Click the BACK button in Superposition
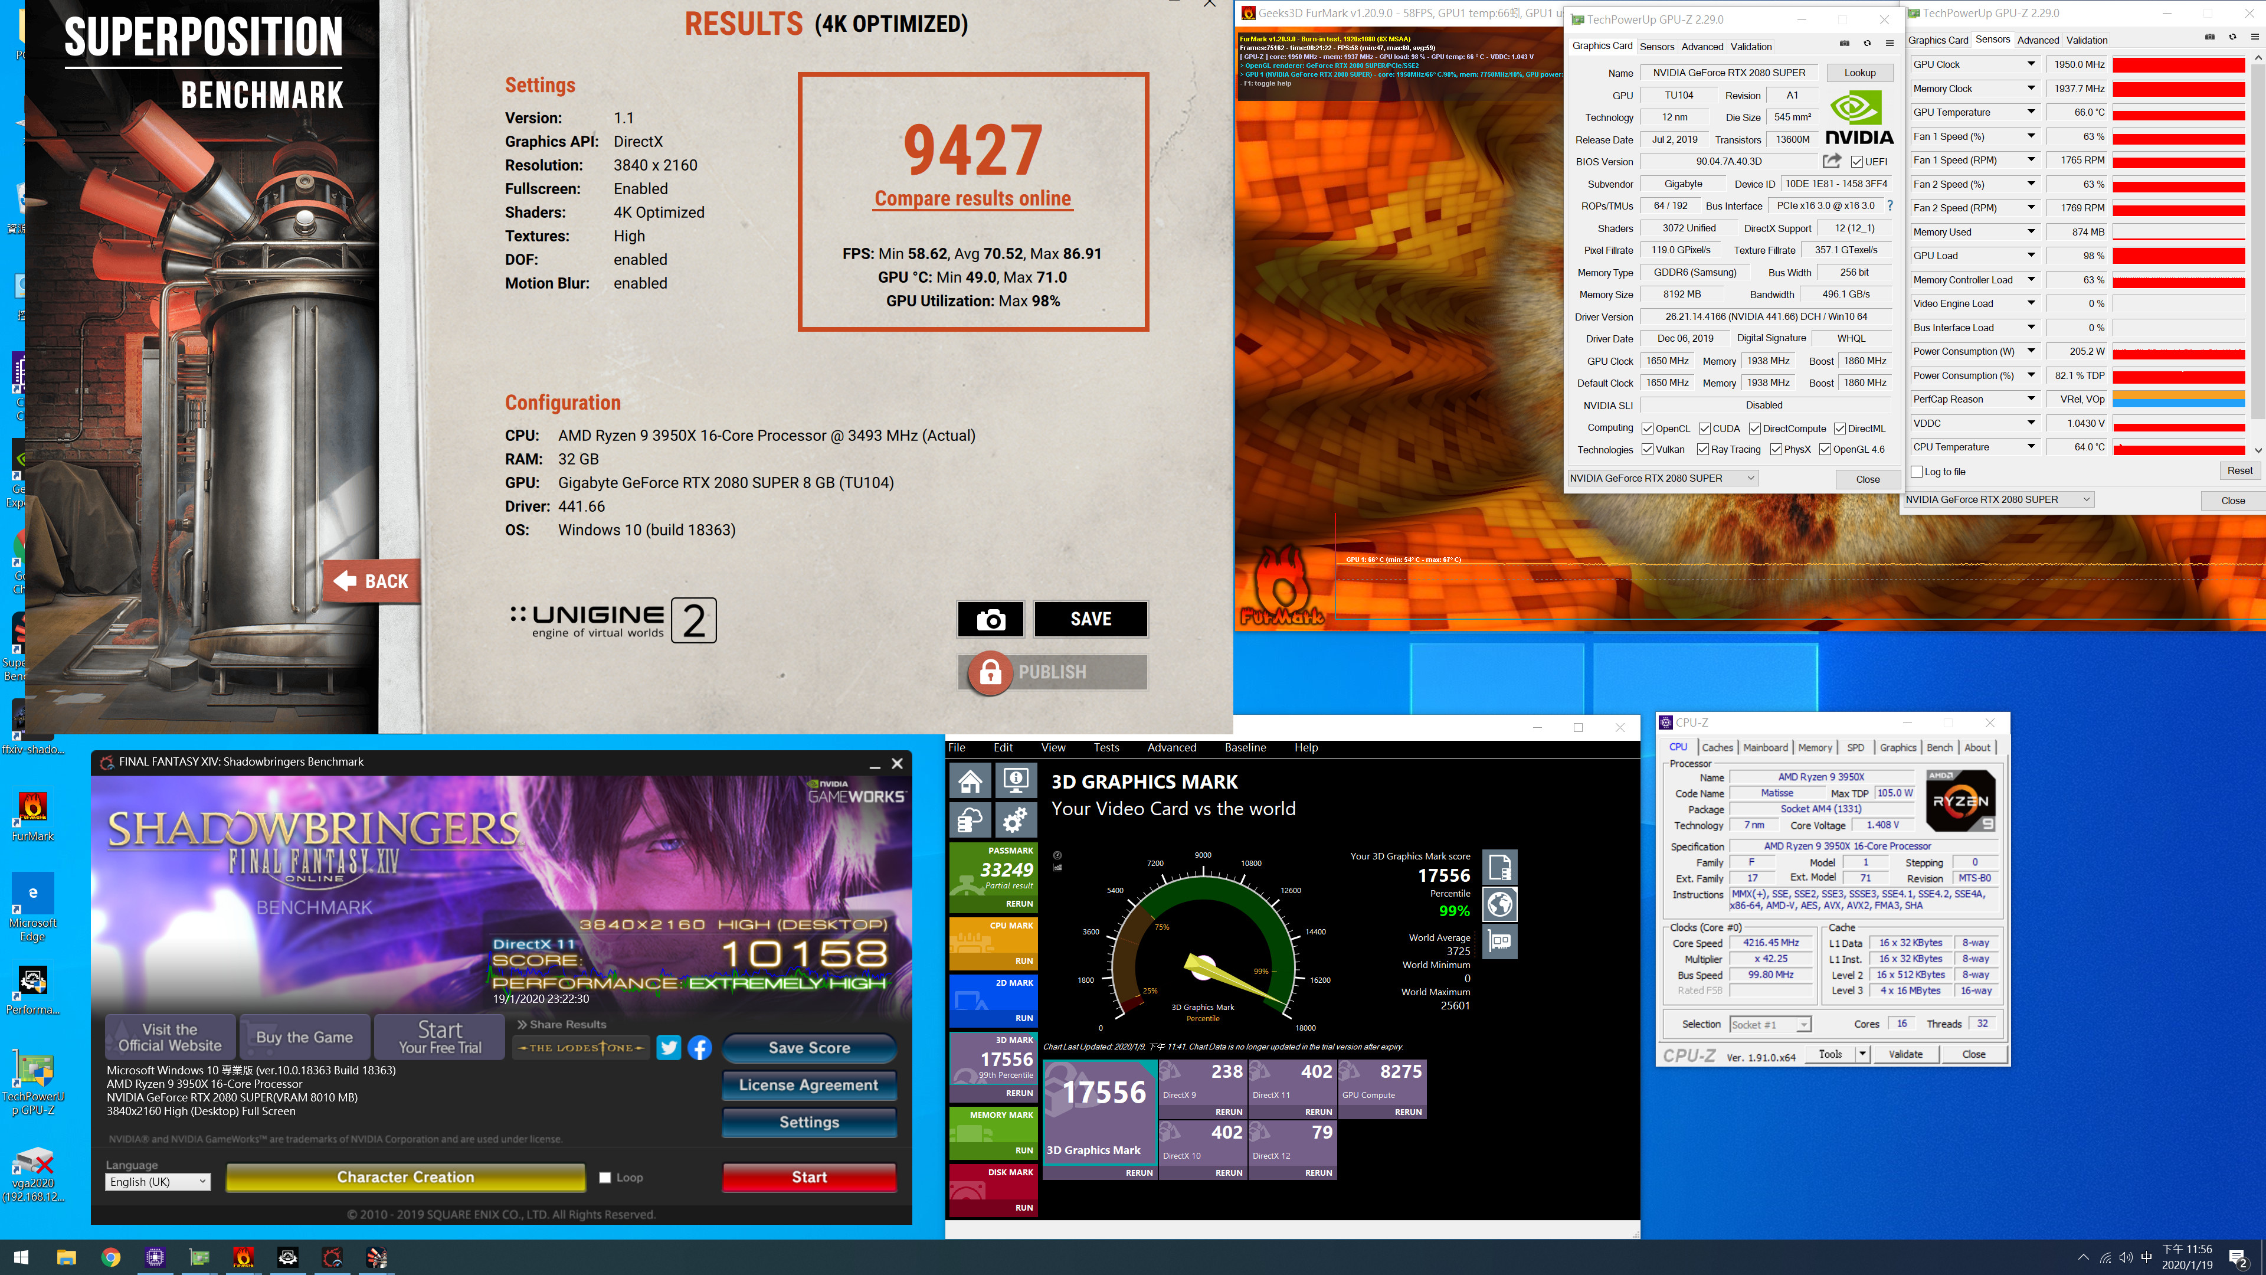The width and height of the screenshot is (2266, 1275). point(371,581)
